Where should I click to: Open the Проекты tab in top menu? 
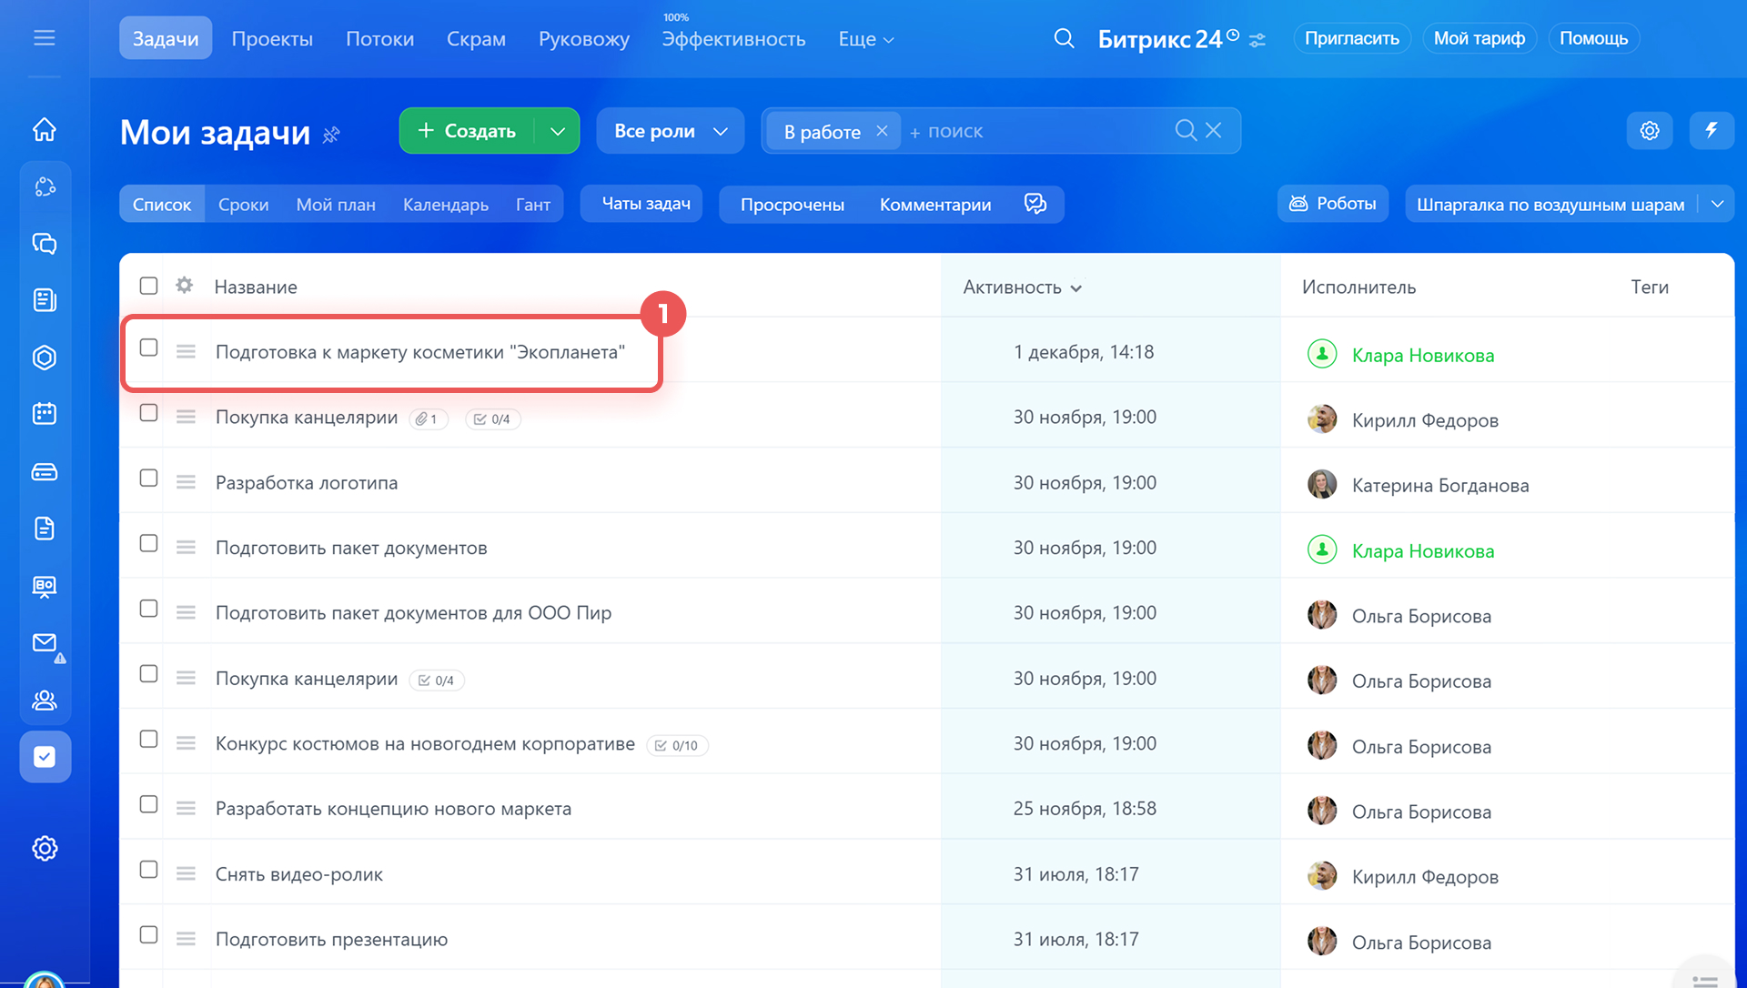click(272, 39)
